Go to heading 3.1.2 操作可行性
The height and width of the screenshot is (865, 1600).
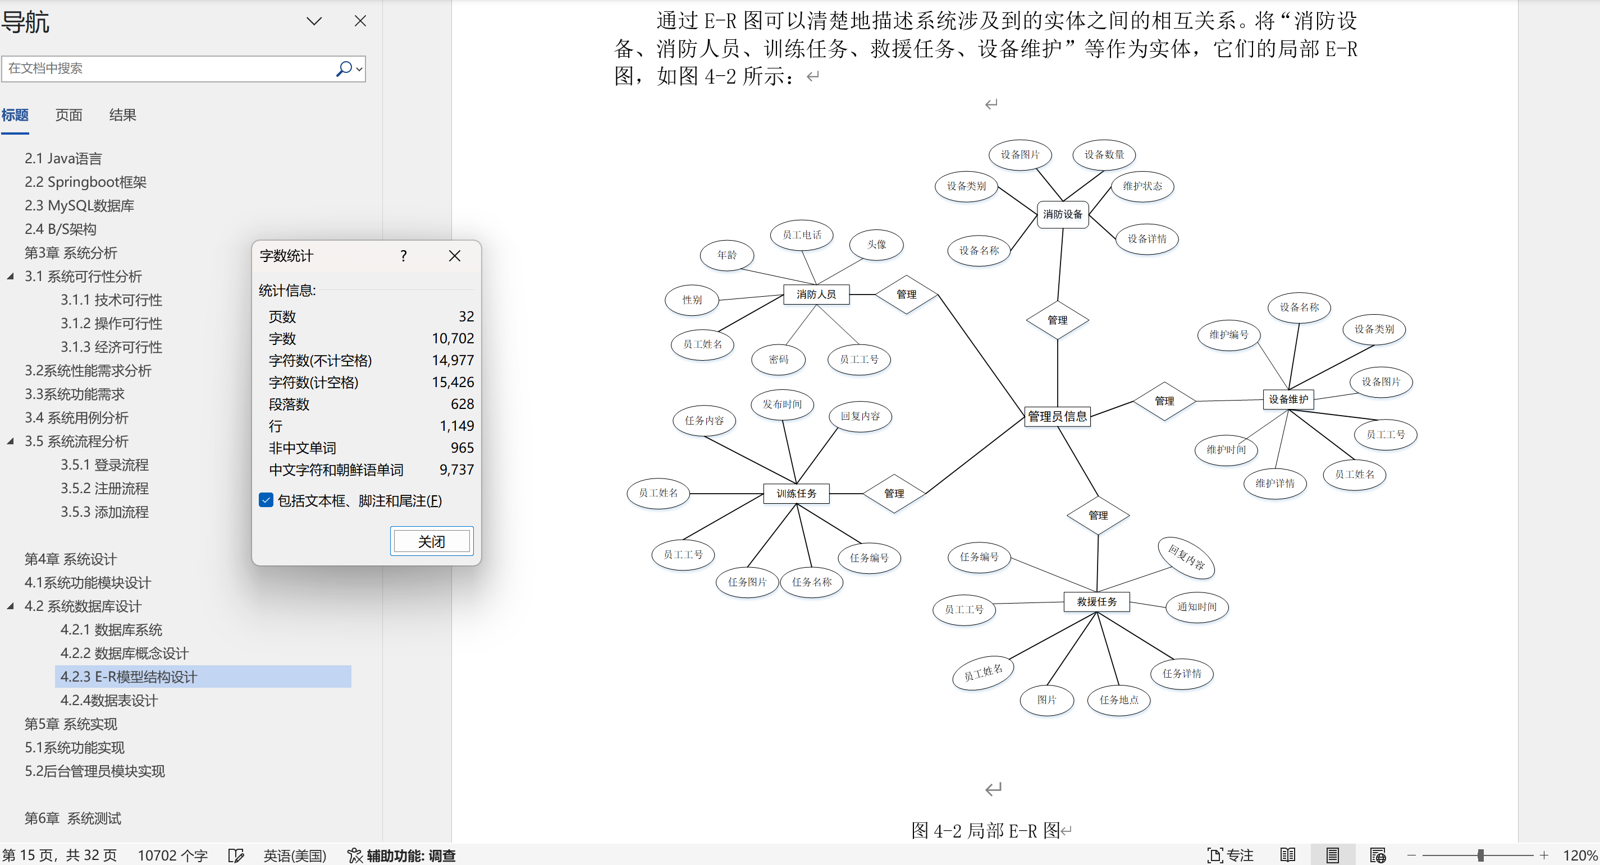111,323
